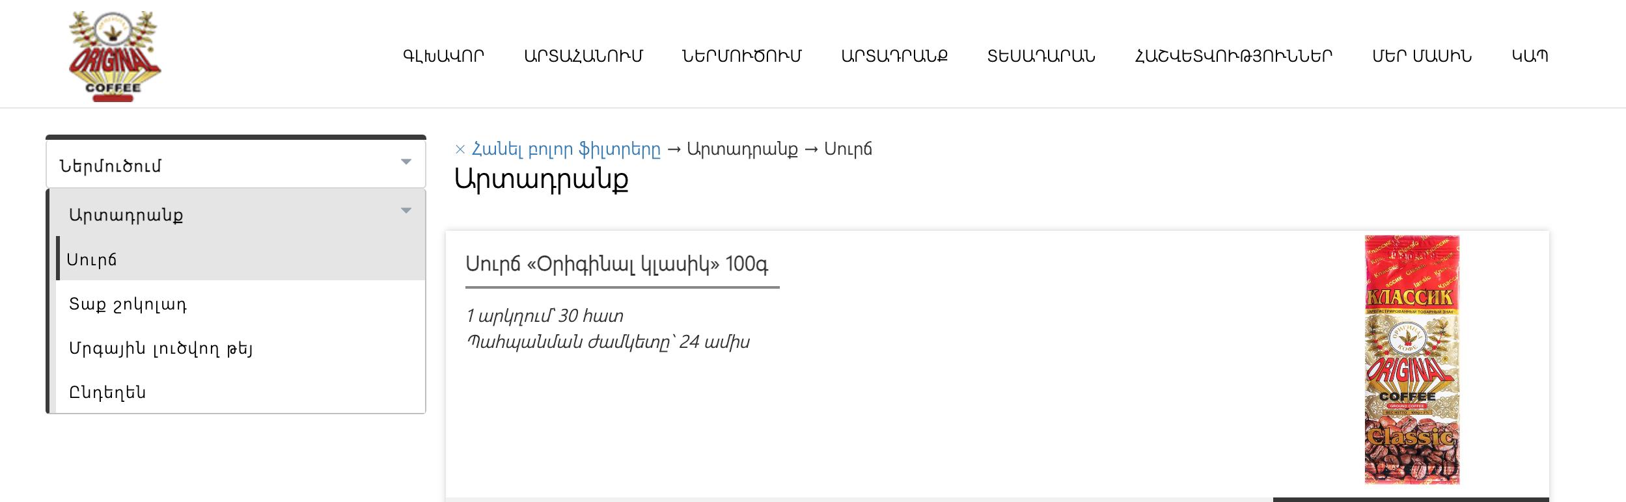Expand the Ներմուծում filter box

pyautogui.click(x=236, y=165)
